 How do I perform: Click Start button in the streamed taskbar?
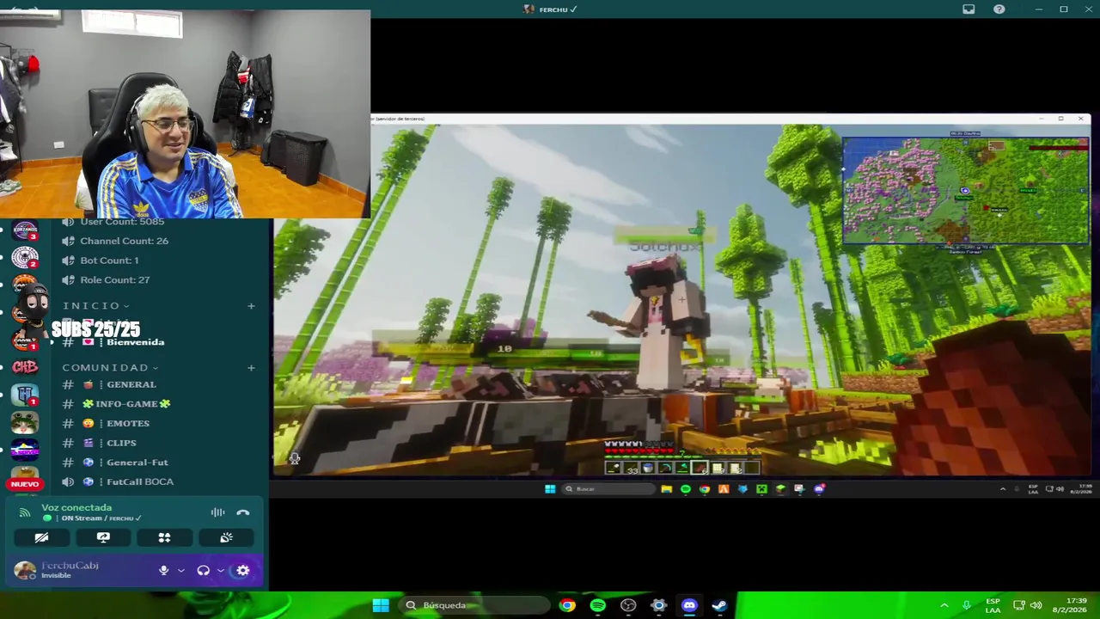tap(550, 489)
